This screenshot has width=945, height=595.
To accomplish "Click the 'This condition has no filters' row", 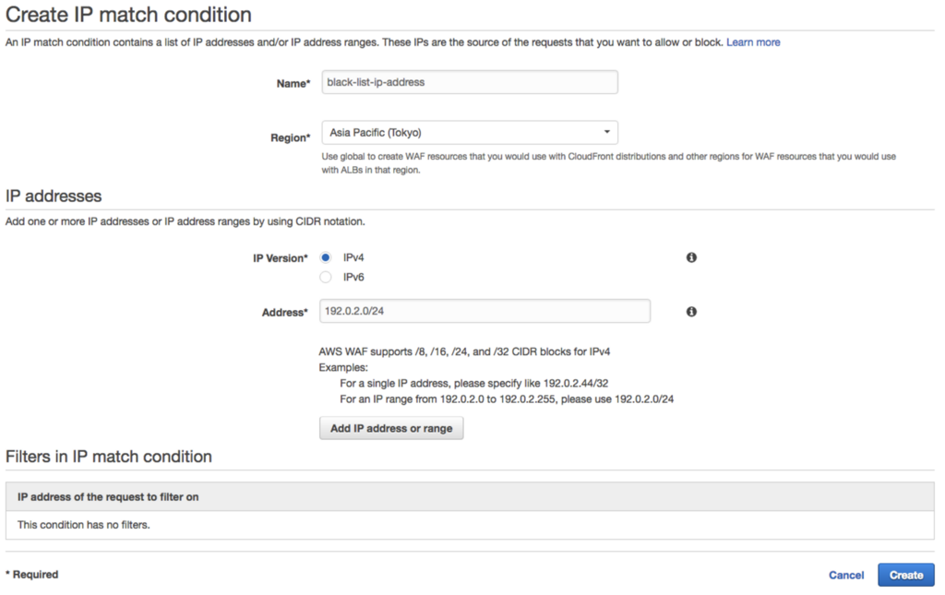I will 470,525.
